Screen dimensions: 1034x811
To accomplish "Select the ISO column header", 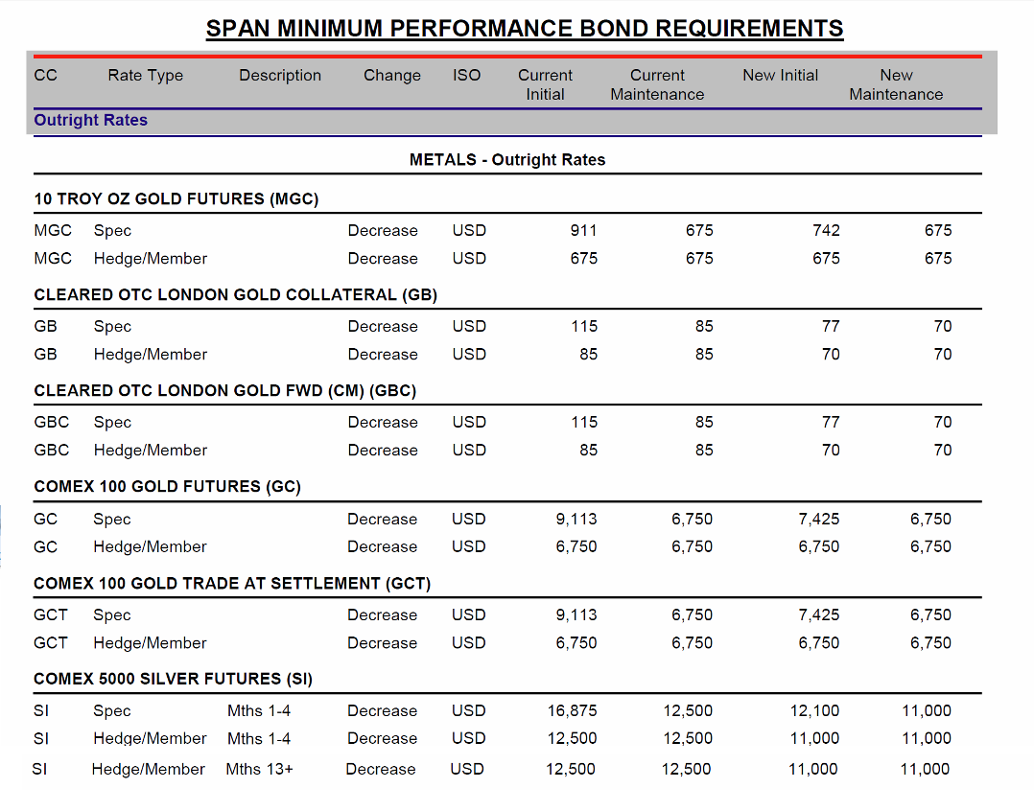I will pos(466,75).
